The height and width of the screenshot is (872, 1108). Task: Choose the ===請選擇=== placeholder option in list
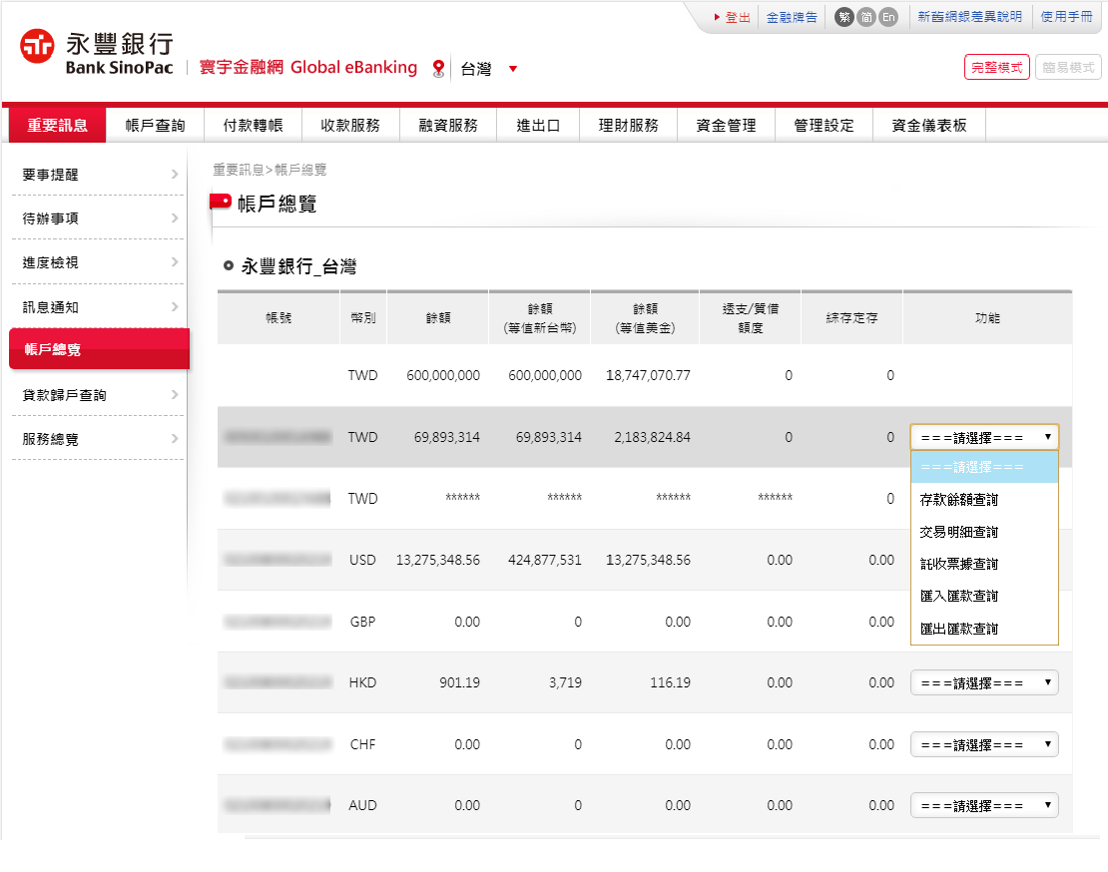coord(984,467)
